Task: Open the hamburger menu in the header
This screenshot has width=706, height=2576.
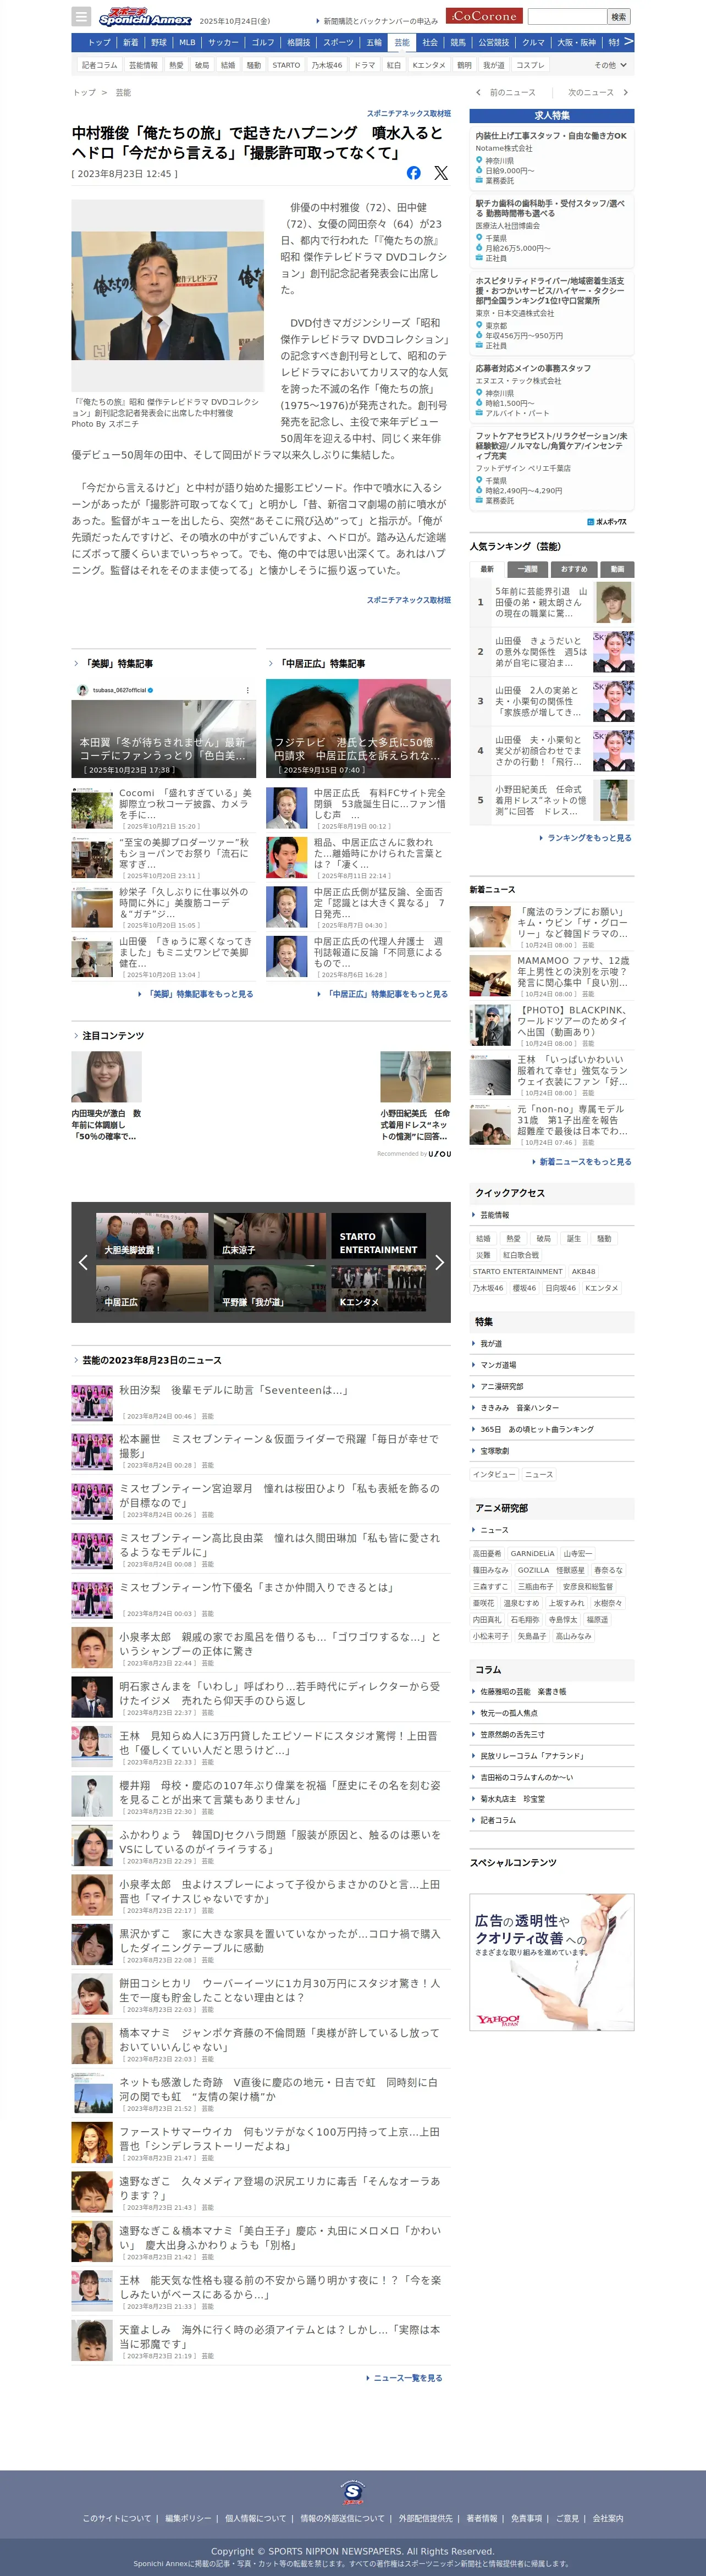Action: (x=82, y=17)
